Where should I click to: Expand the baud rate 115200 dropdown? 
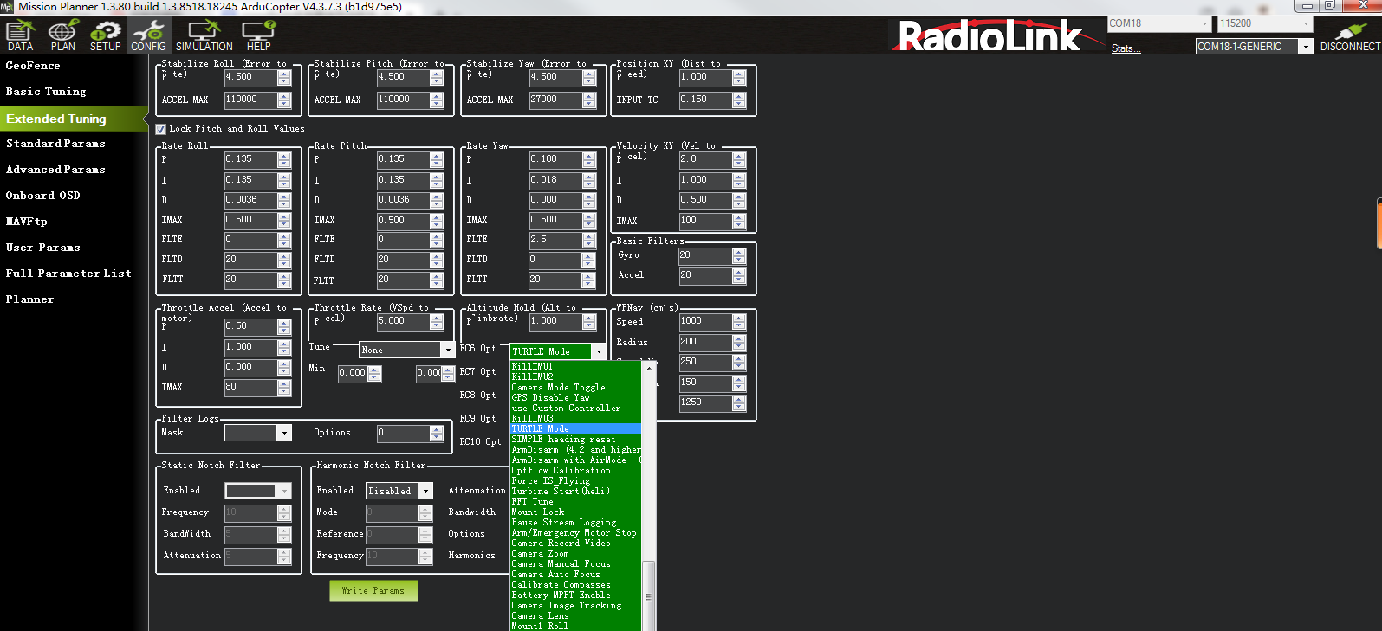1306,24
